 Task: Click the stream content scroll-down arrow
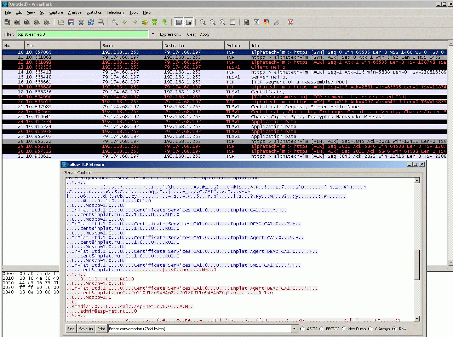[417, 319]
